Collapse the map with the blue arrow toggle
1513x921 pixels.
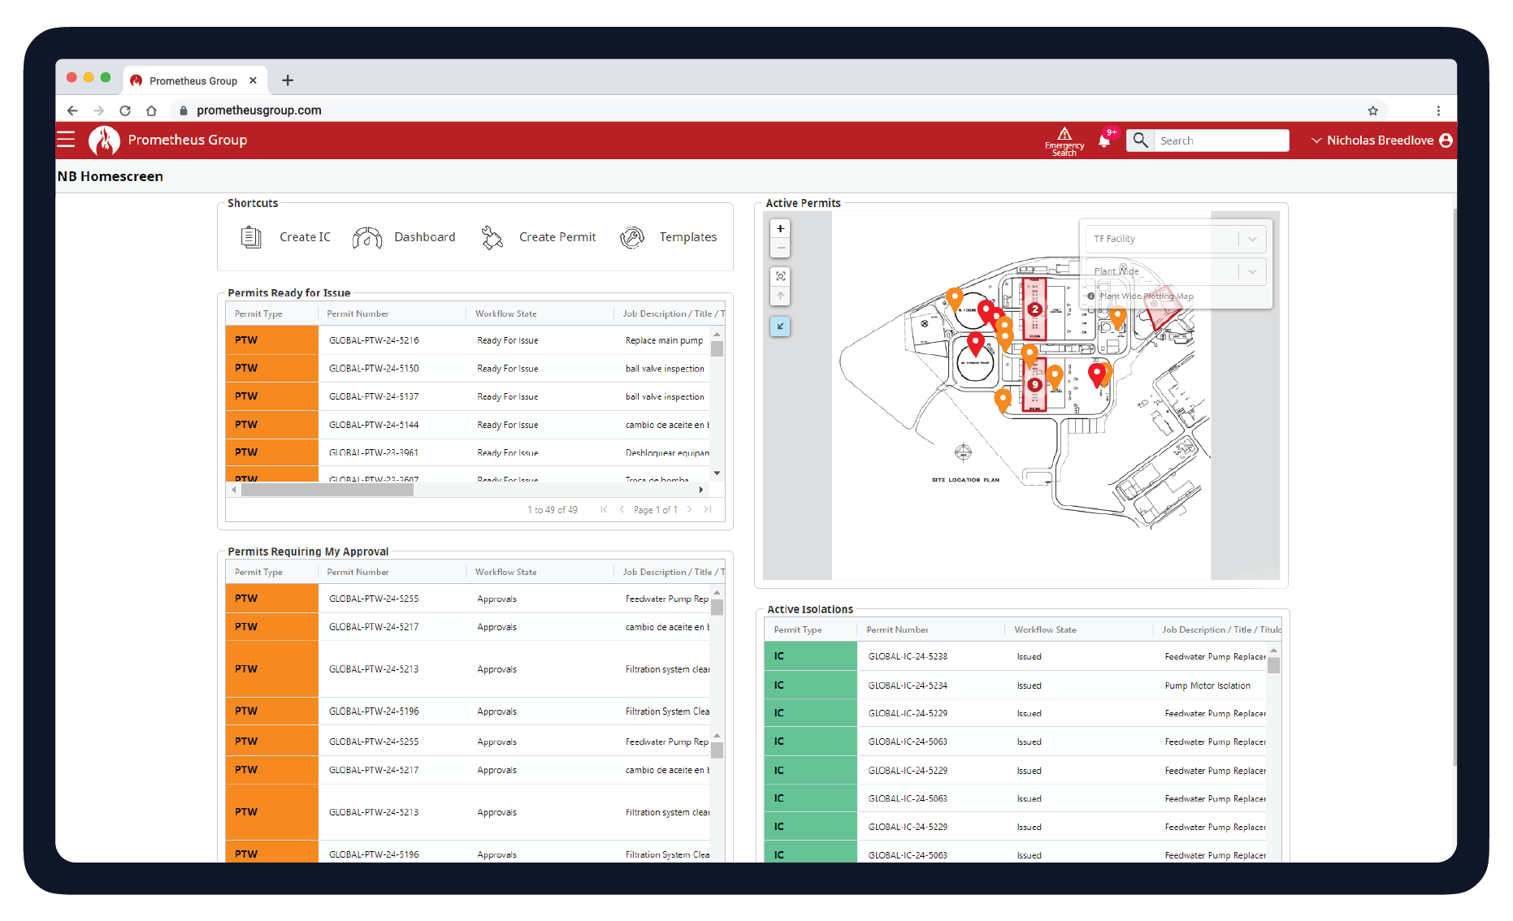tap(779, 326)
